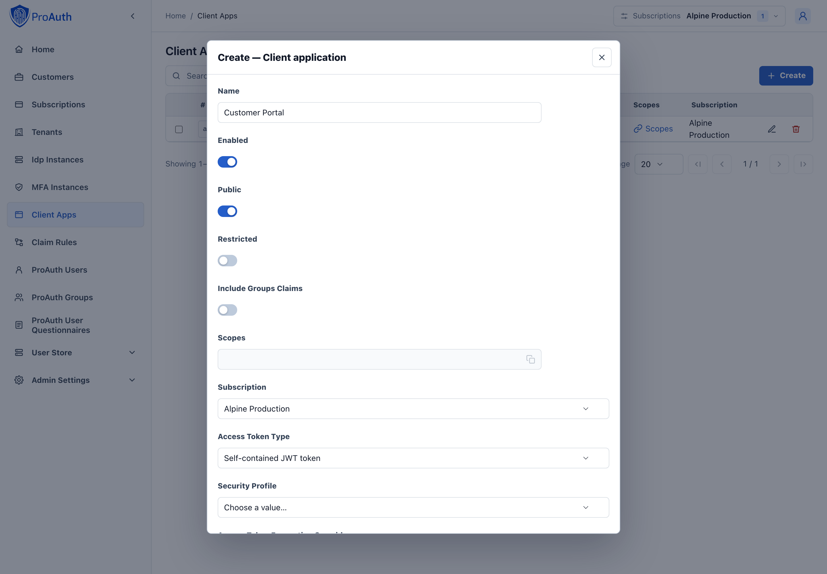Toggle the Public switch off

[227, 211]
